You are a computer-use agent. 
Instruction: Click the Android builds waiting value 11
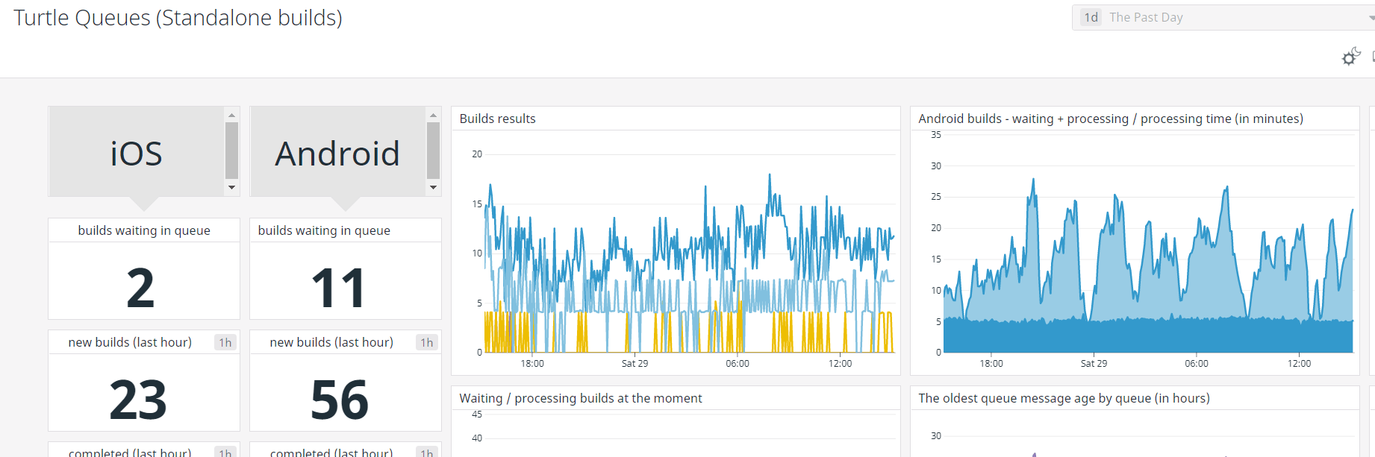coord(338,289)
